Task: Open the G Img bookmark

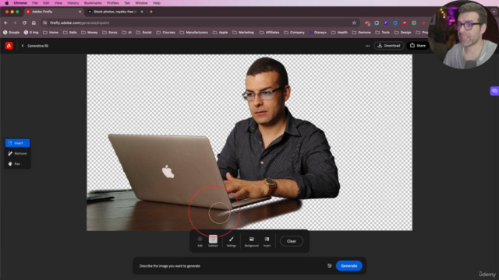Action: pos(31,33)
